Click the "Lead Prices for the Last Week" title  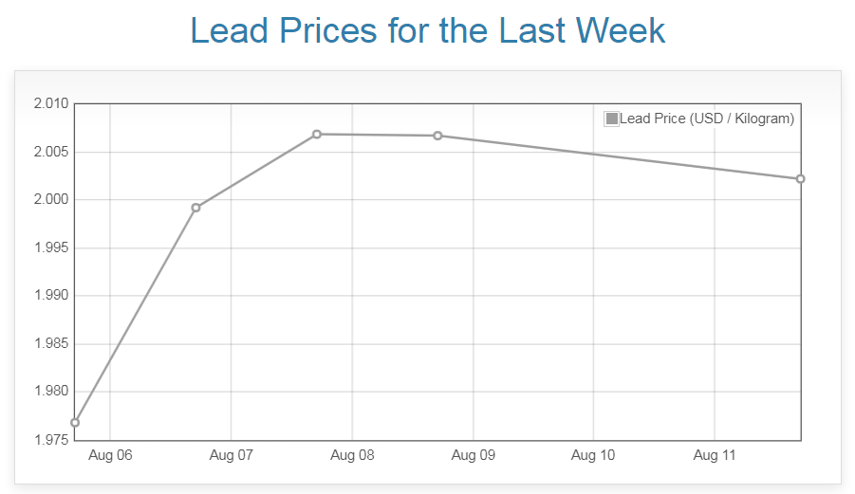[x=428, y=30]
